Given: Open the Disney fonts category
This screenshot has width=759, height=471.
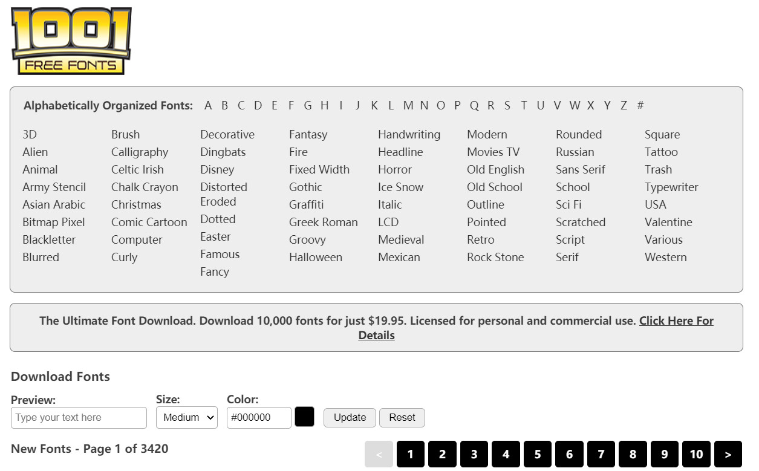Looking at the screenshot, I should [x=217, y=169].
